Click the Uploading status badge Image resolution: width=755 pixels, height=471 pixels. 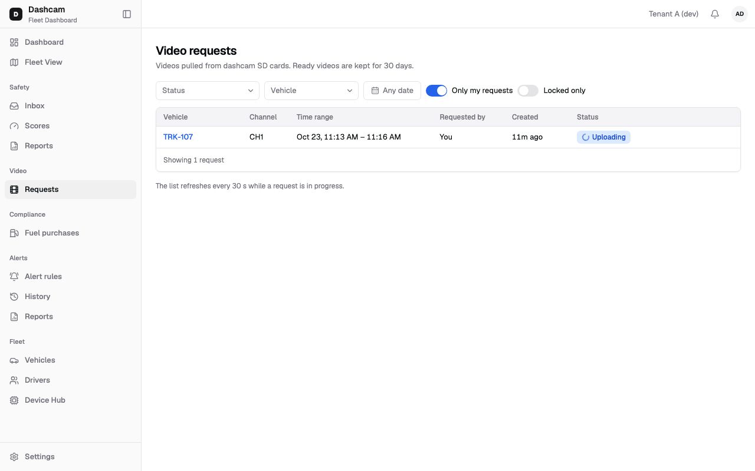click(603, 137)
